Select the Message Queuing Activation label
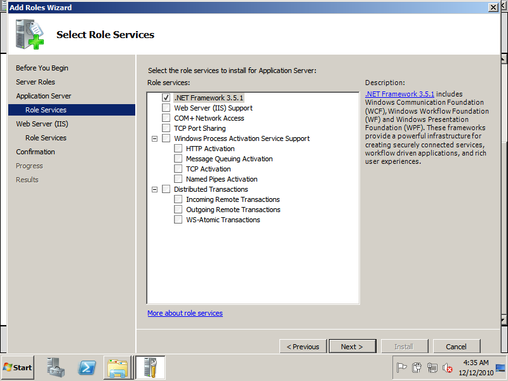The width and height of the screenshot is (508, 381). click(x=229, y=159)
